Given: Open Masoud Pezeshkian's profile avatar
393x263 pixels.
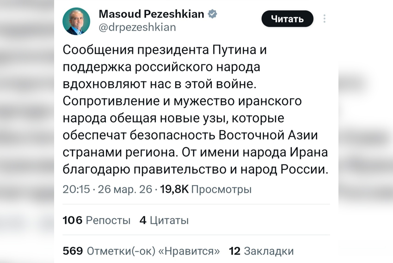Looking at the screenshot, I should click(x=78, y=21).
